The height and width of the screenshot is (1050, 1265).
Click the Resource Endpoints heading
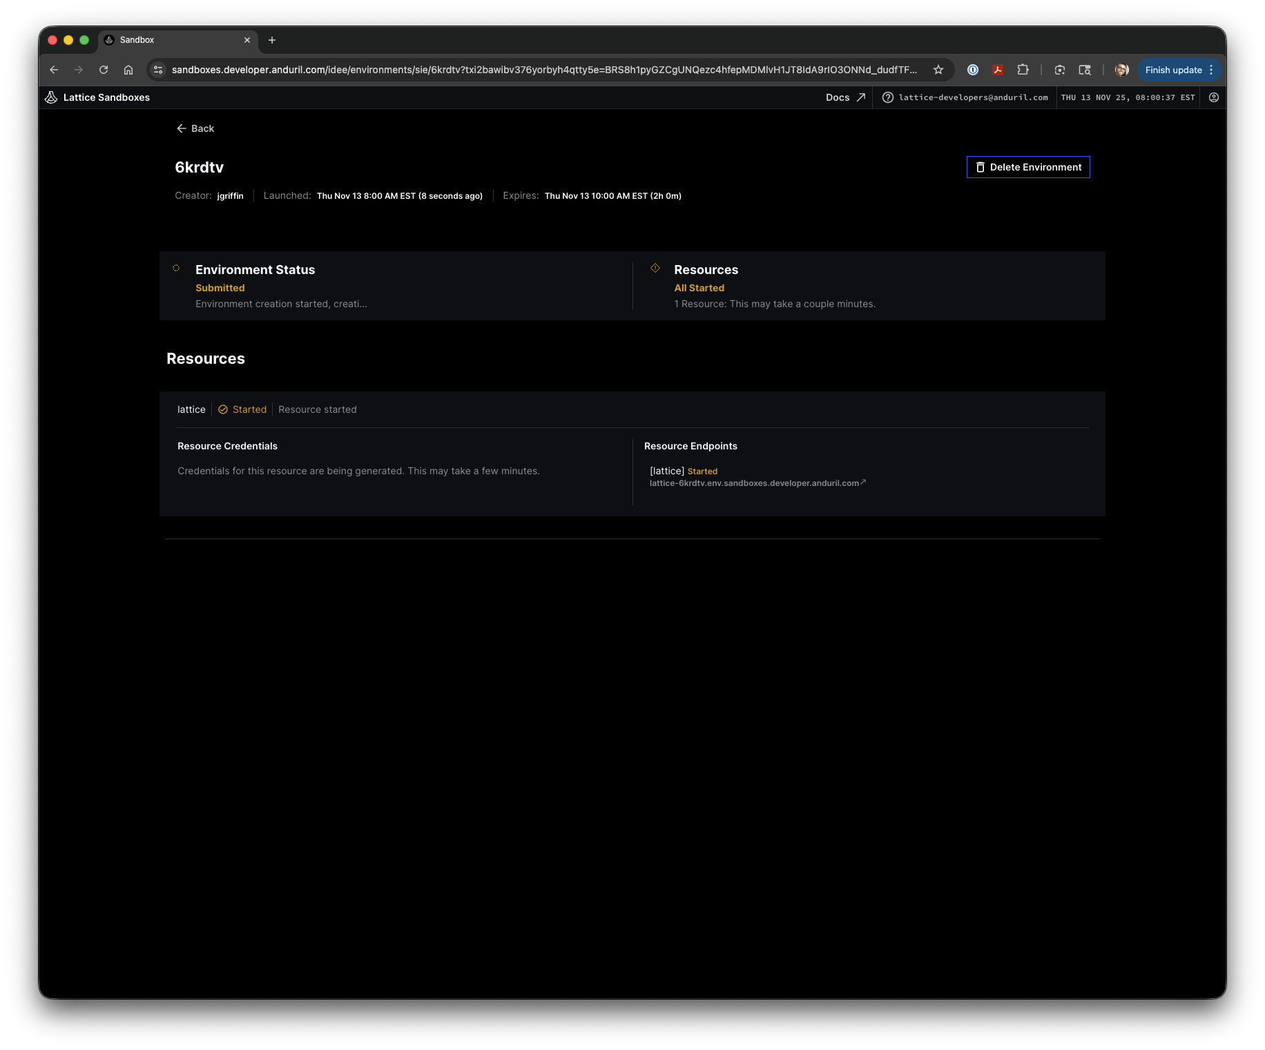tap(691, 446)
